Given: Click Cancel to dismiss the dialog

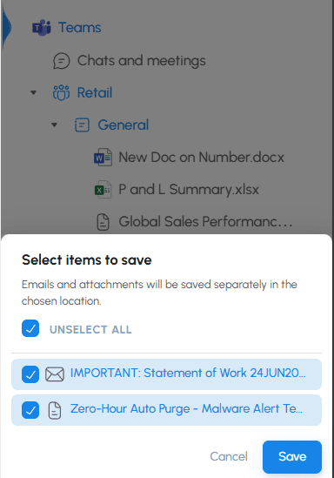Looking at the screenshot, I should [x=229, y=456].
